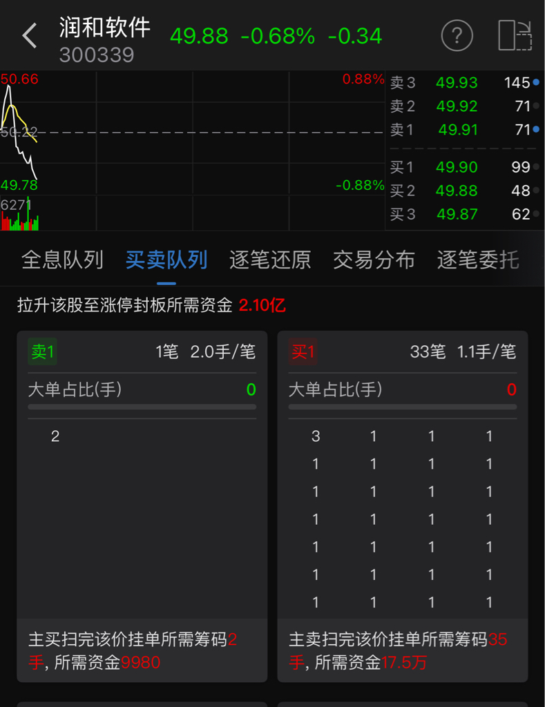The height and width of the screenshot is (707, 545).
Task: Tap the grey dot beside 买2 volume 48
Action: [536, 191]
